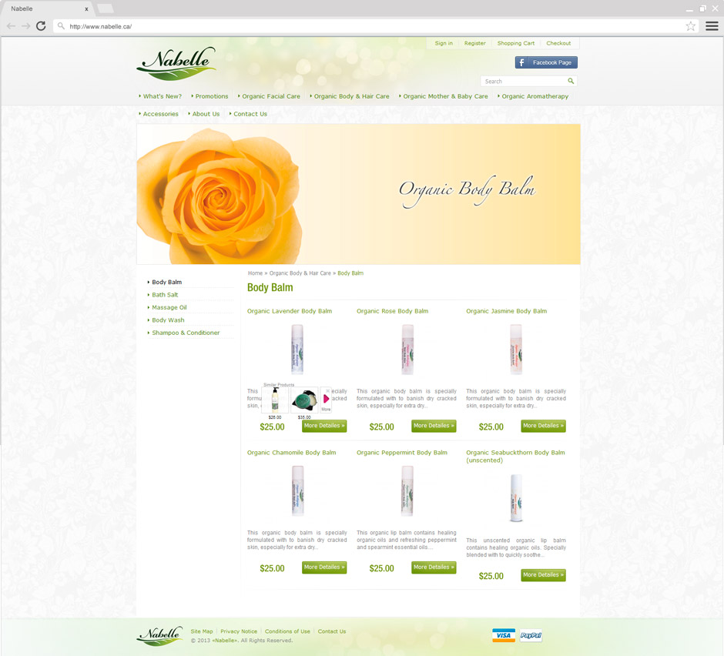The height and width of the screenshot is (656, 724).
Task: Click the Register link
Action: click(x=474, y=43)
